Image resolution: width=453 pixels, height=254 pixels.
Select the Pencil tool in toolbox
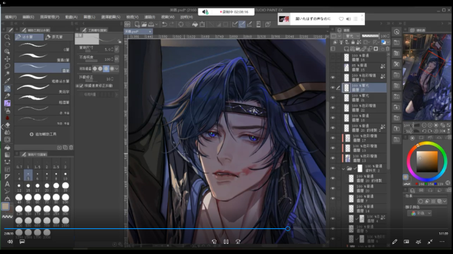tap(7, 96)
